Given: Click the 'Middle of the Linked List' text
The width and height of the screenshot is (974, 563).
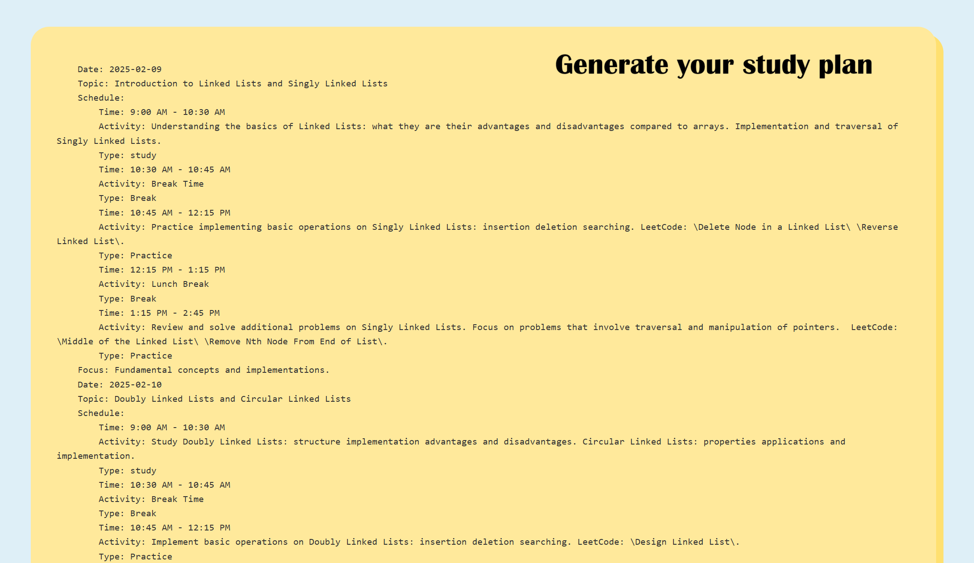Looking at the screenshot, I should [128, 342].
